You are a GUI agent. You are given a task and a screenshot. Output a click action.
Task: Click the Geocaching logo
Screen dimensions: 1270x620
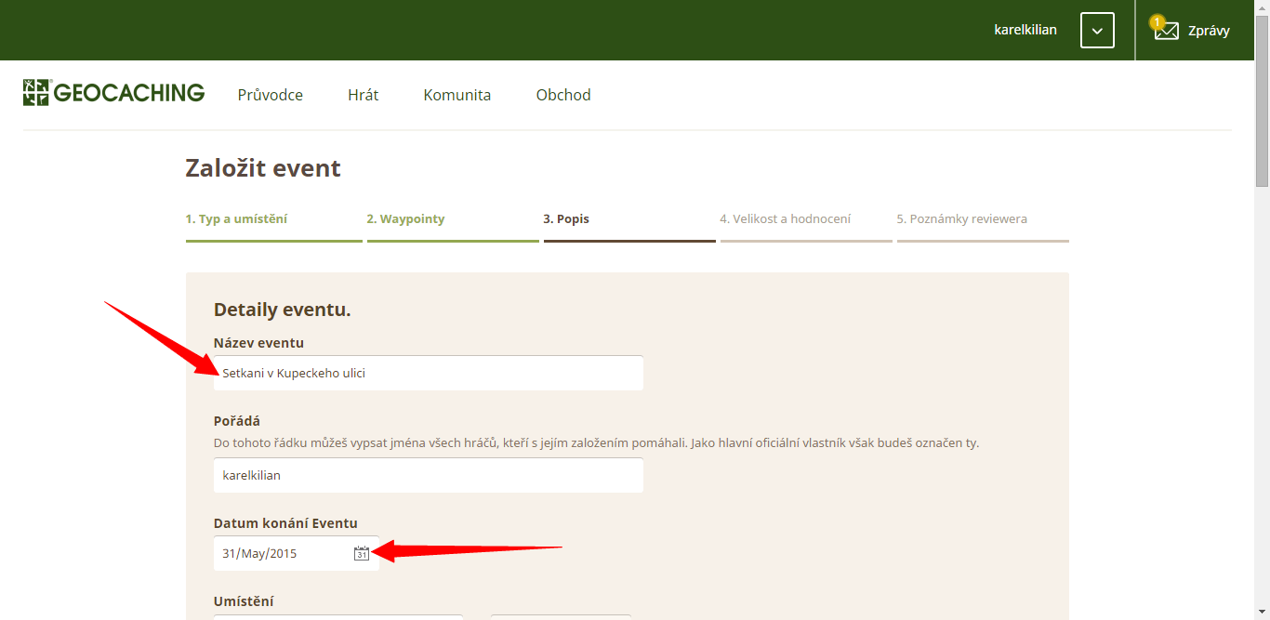[x=113, y=93]
